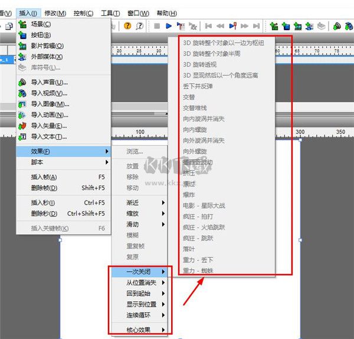Click the grayed Library Symbol toolbar icon
354x339 pixels.
(322, 26)
